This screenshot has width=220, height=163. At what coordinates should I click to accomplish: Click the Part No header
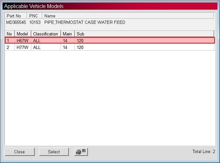16,16
